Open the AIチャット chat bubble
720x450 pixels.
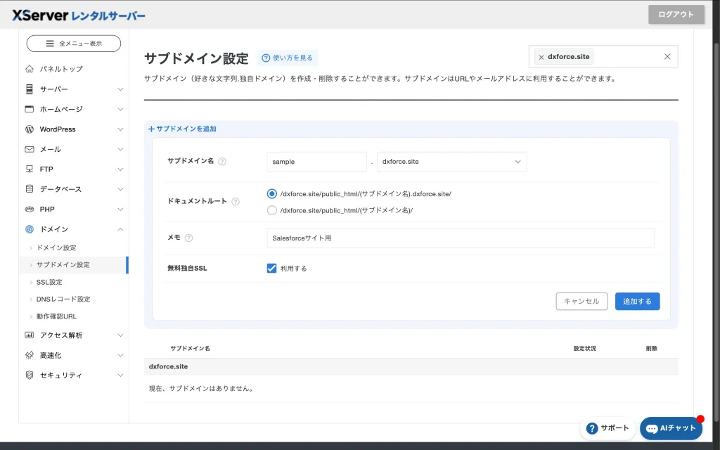(671, 428)
